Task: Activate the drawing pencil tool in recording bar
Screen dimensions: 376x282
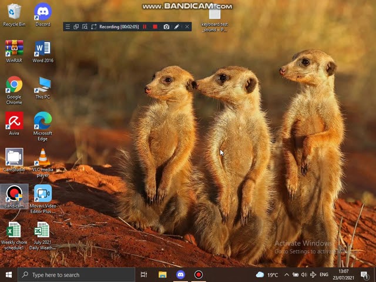Action: 177,26
